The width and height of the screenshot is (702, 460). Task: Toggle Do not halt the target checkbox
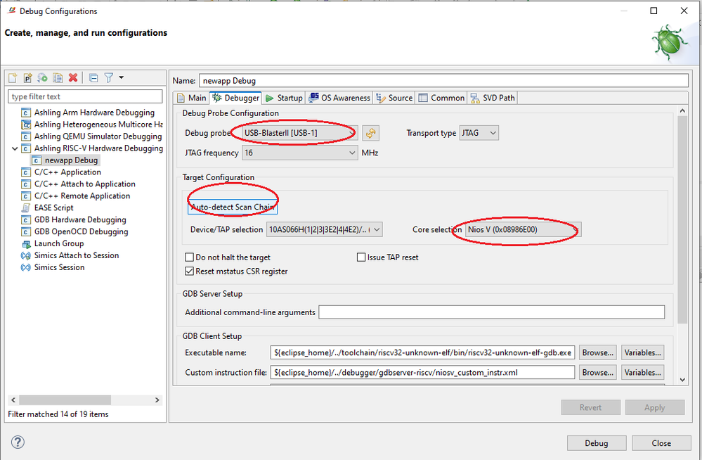[190, 257]
